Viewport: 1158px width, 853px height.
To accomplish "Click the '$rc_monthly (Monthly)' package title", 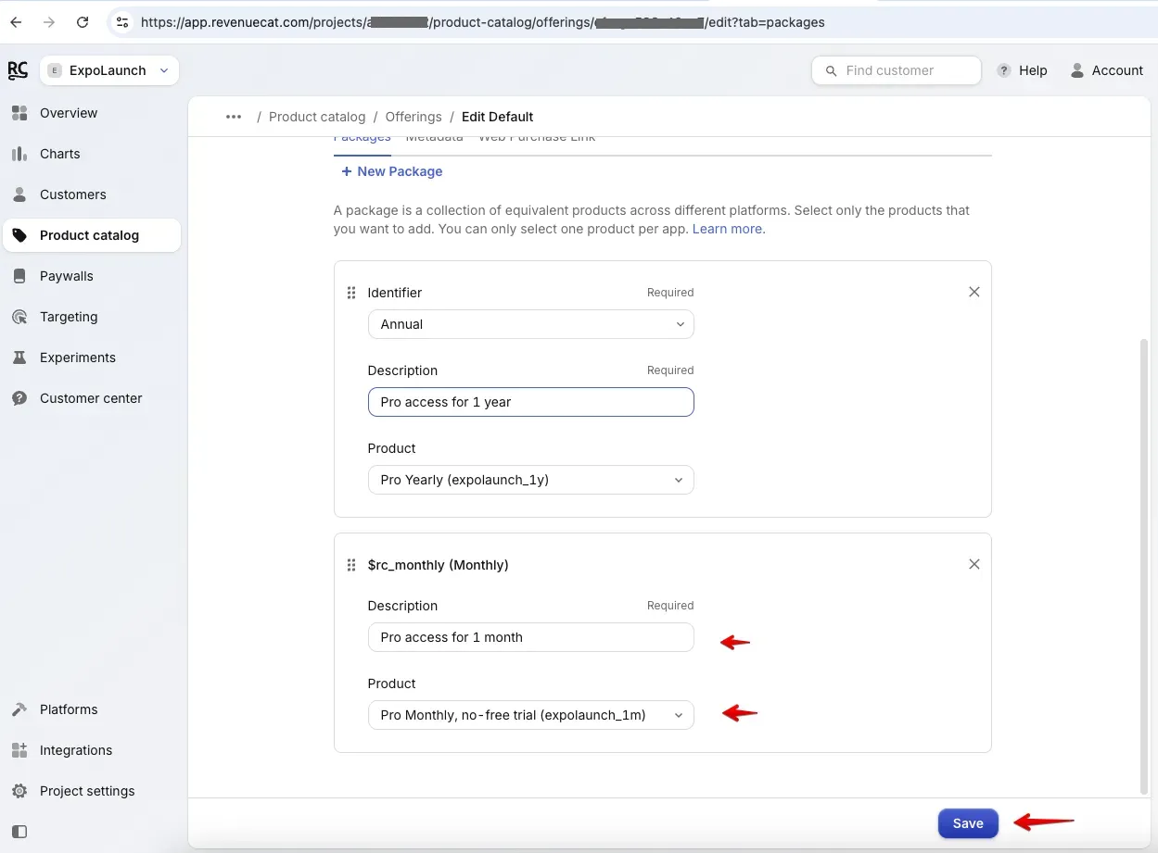I will click(438, 565).
